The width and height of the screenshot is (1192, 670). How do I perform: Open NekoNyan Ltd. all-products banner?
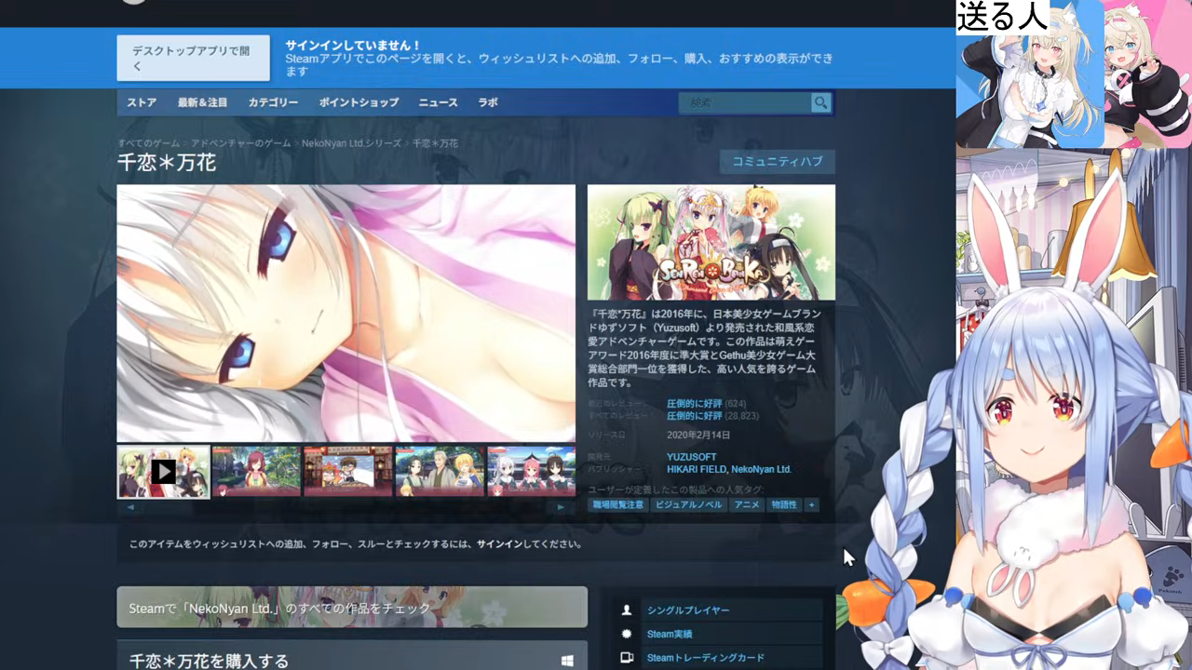coord(352,607)
